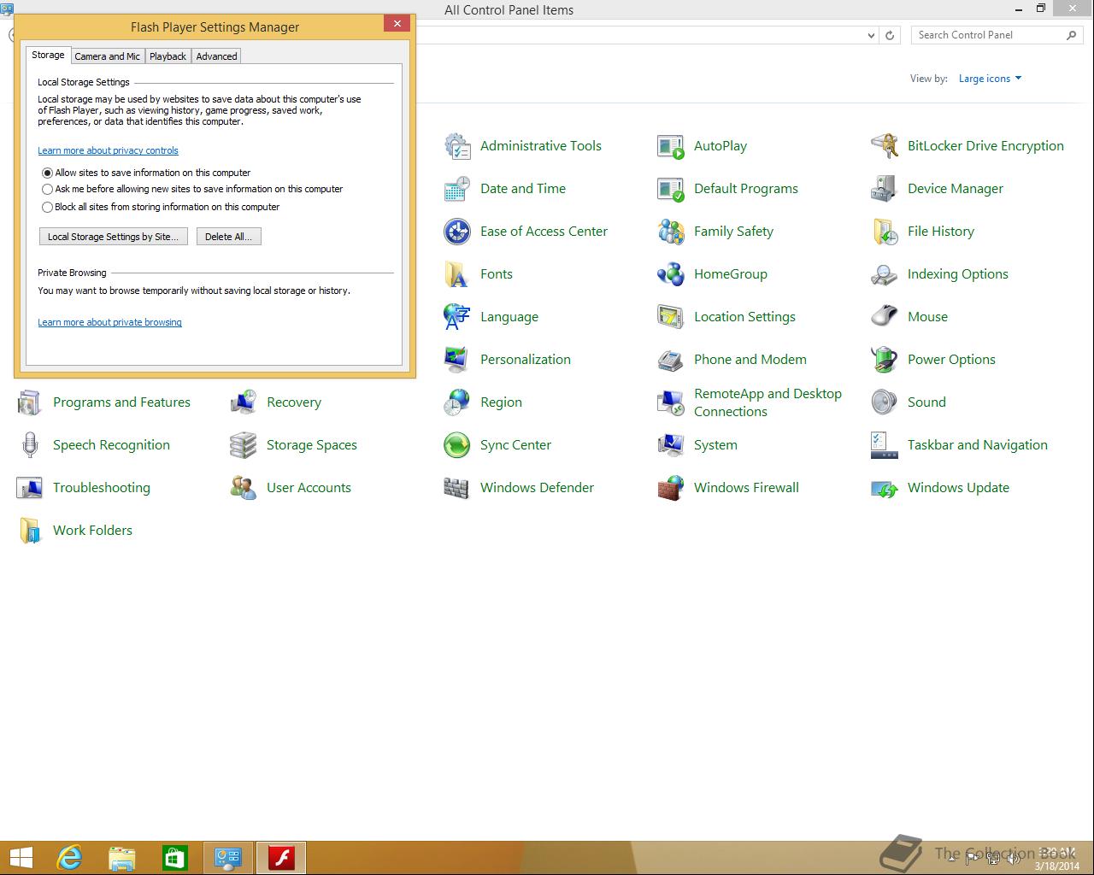Open the Indexing Options icon

click(885, 274)
